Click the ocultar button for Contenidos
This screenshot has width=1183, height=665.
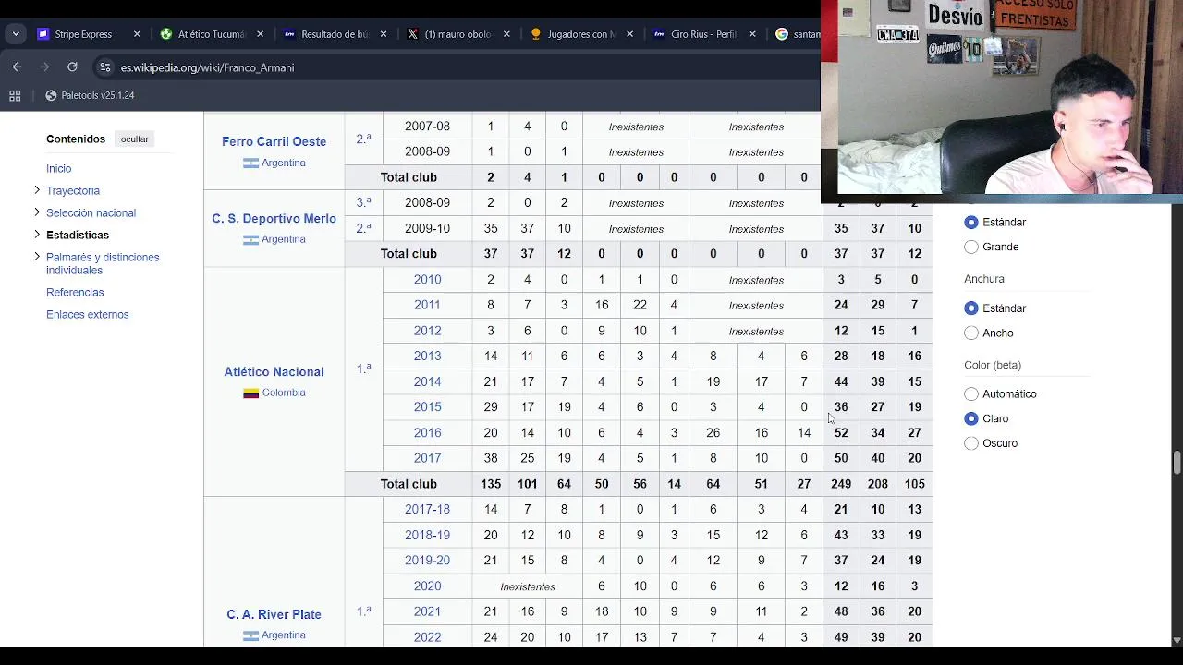134,139
